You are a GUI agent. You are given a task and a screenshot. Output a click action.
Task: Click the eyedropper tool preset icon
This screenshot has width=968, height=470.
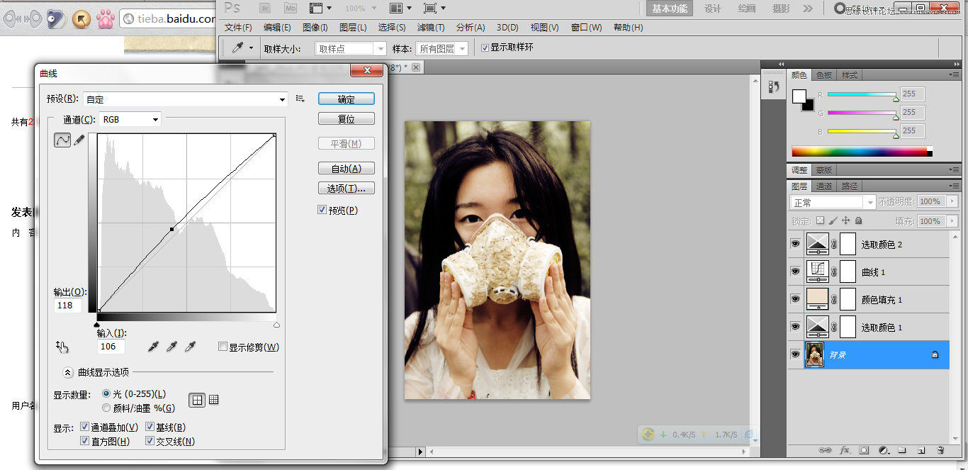pos(238,48)
